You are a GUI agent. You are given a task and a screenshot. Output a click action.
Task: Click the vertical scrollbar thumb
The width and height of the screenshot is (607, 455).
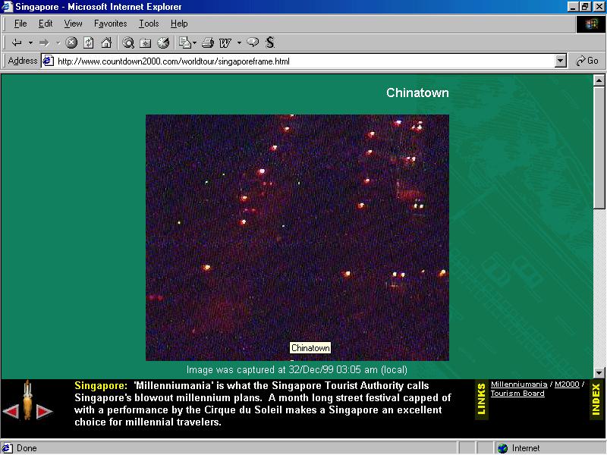point(599,147)
